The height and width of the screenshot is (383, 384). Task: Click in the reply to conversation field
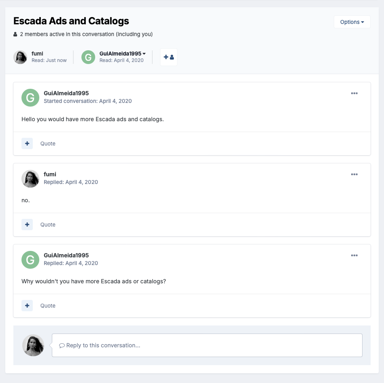pyautogui.click(x=207, y=345)
